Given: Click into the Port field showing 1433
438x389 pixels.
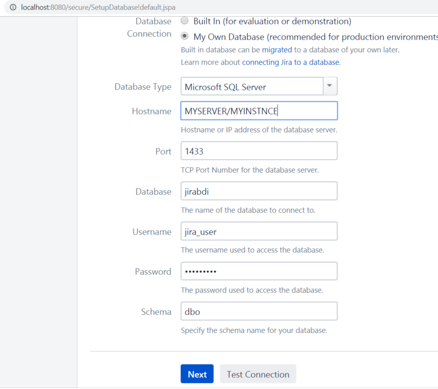Looking at the screenshot, I should click(x=259, y=151).
